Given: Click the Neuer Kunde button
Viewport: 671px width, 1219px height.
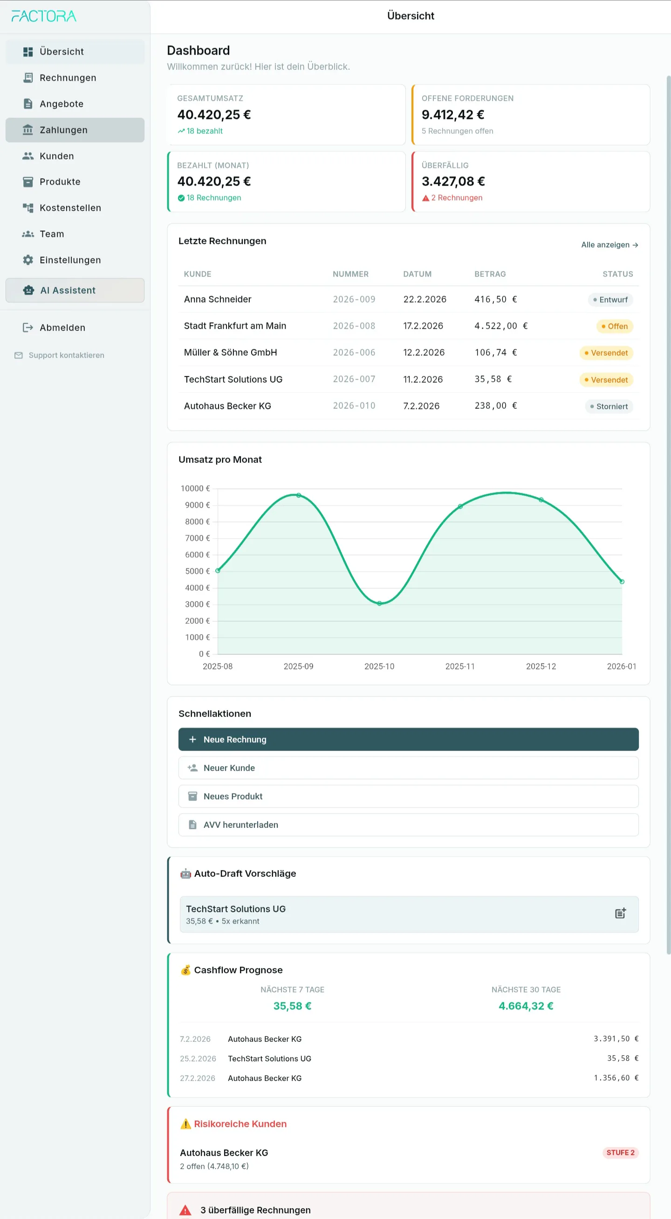Looking at the screenshot, I should click(x=408, y=768).
